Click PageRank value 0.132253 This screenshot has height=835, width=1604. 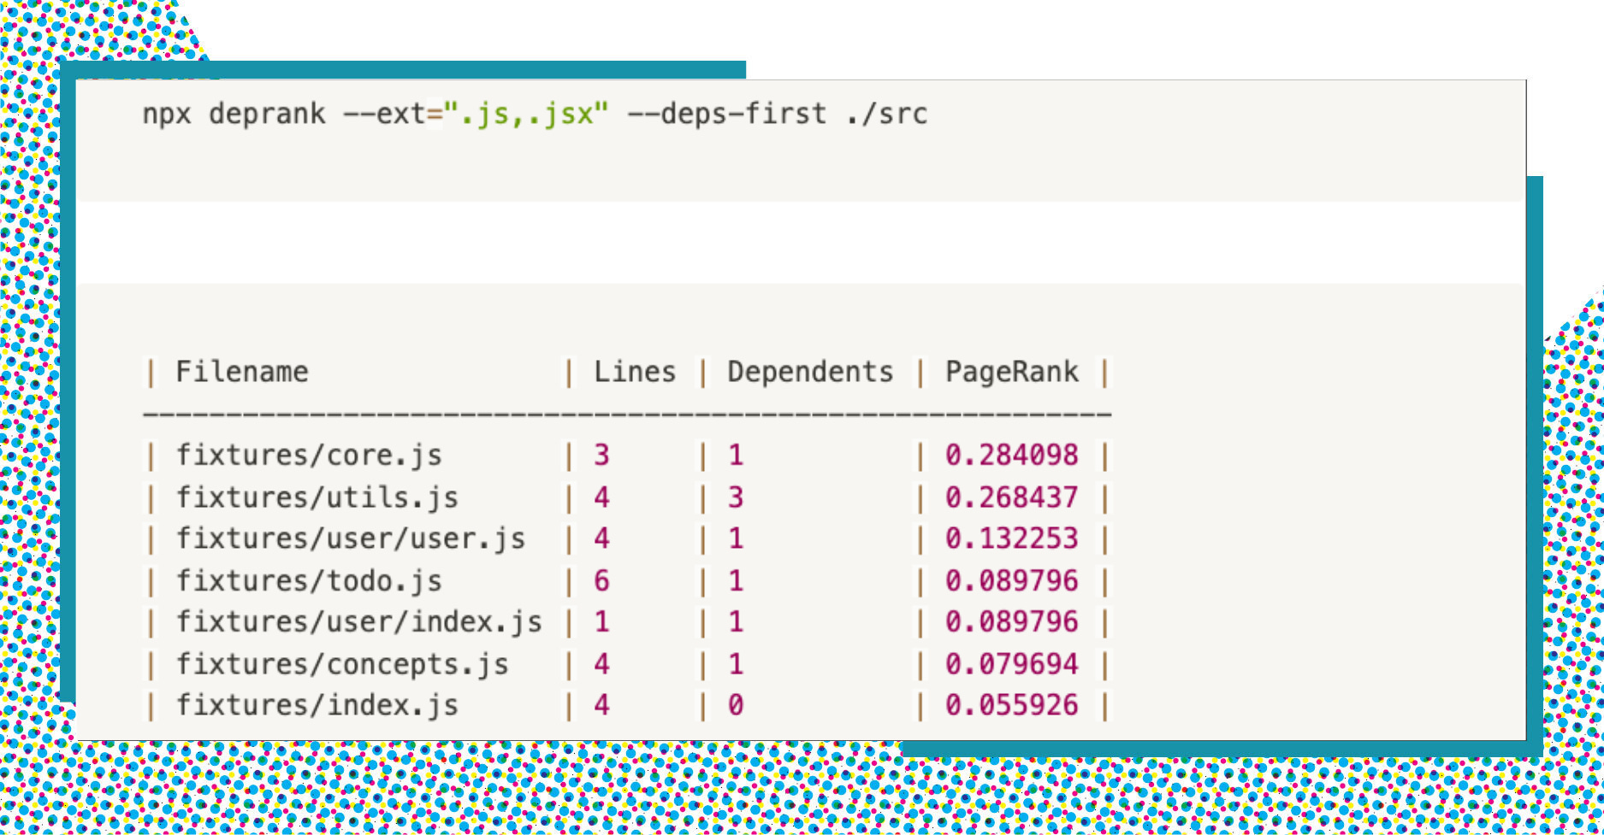click(1012, 539)
